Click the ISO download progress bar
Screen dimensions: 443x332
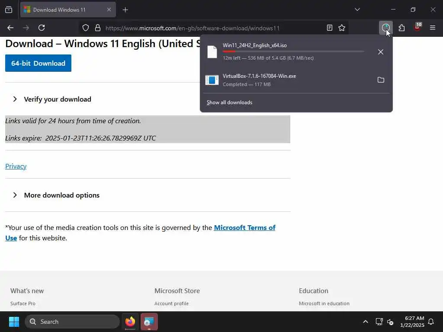[x=293, y=51]
